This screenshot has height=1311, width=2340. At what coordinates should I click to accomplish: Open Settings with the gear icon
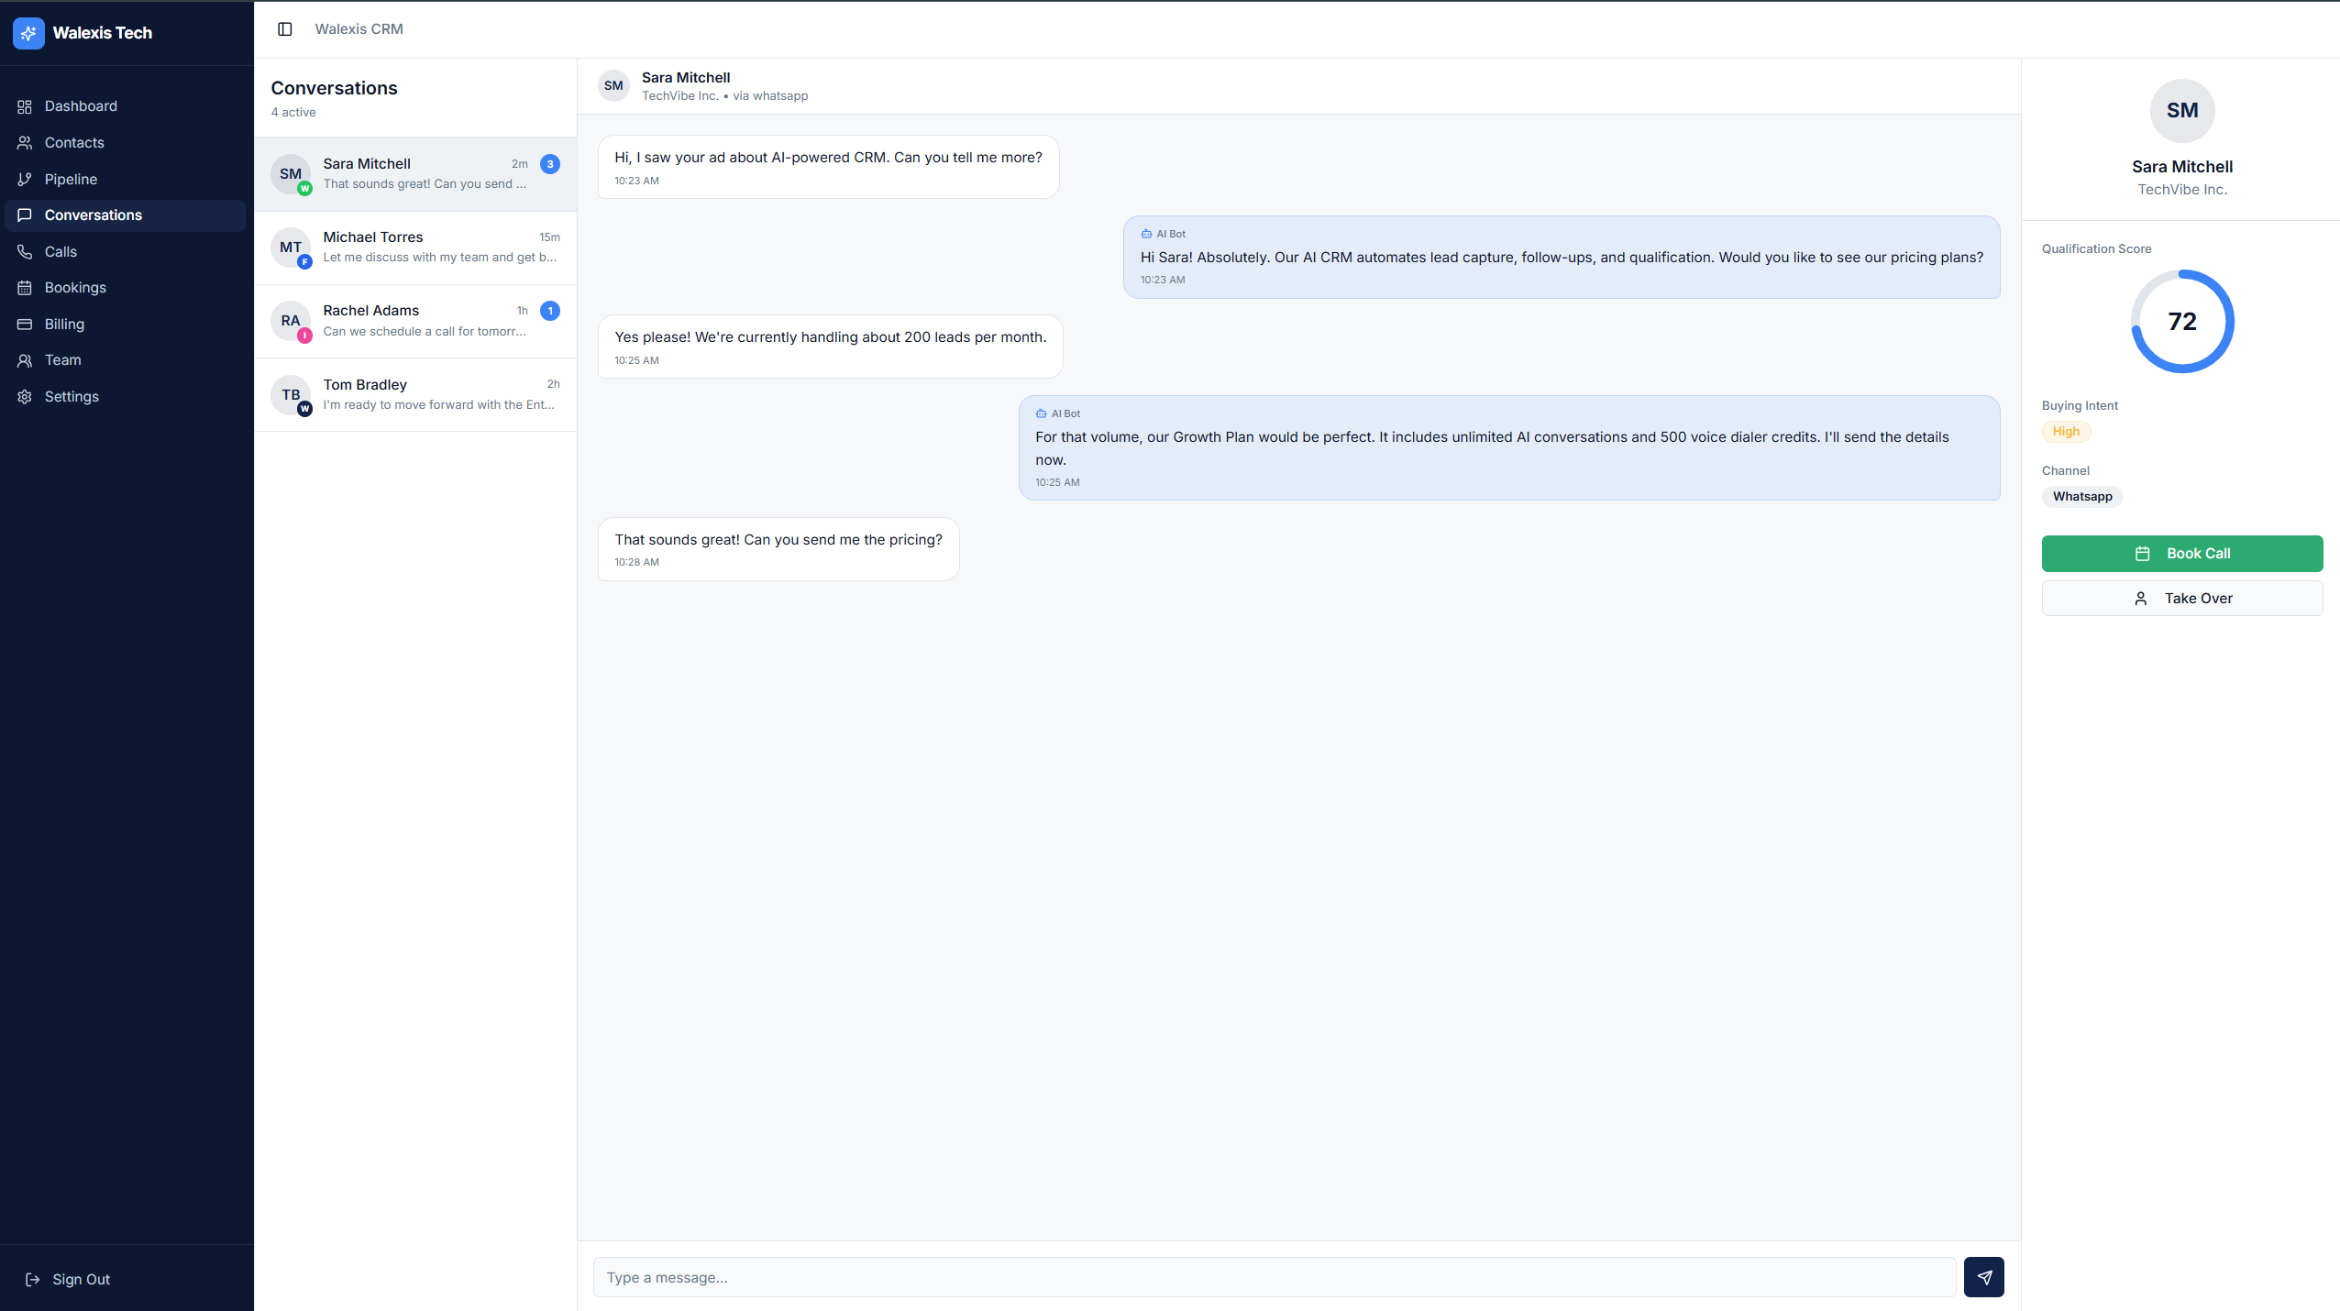25,396
